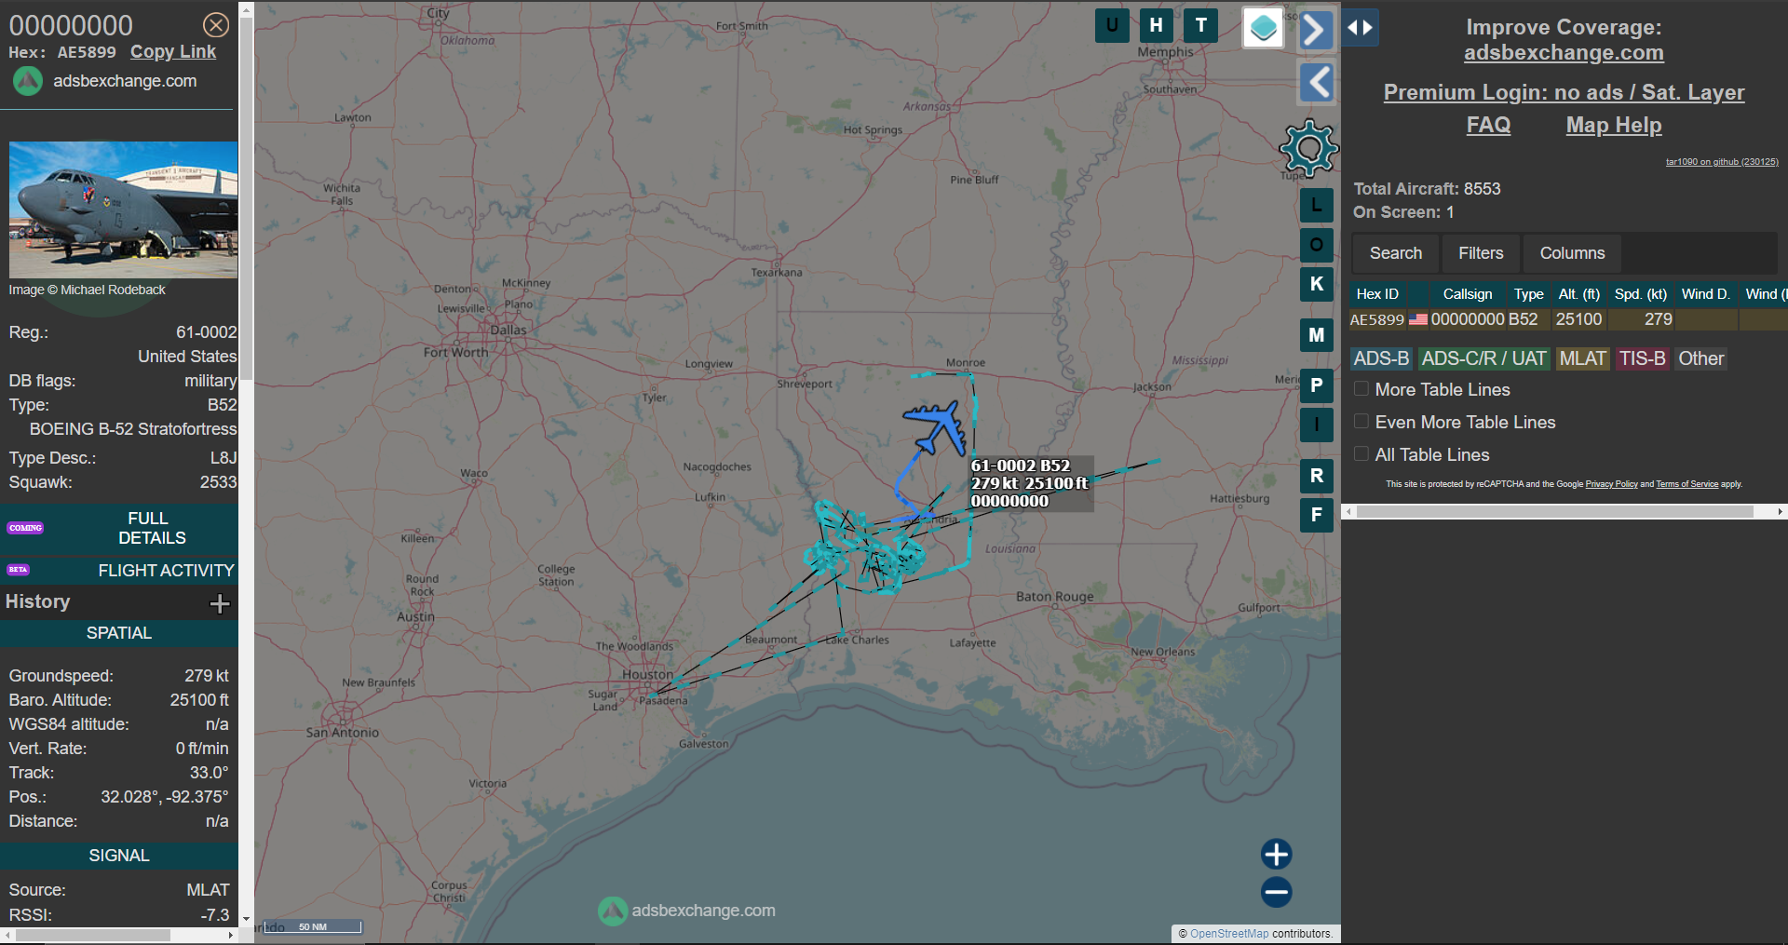Viewport: 1788px width, 945px height.
Task: Toggle the ADS-B source filter
Action: coord(1381,358)
